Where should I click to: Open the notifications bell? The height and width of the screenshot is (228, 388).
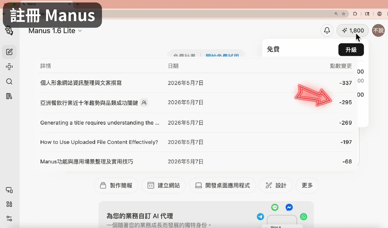327,30
